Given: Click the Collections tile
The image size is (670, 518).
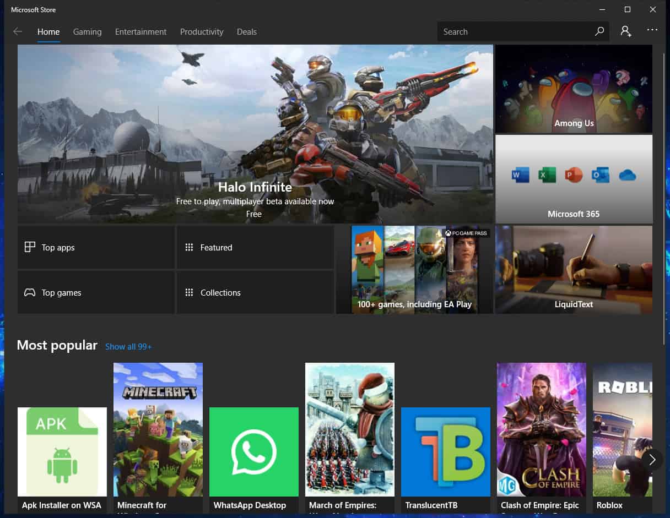Looking at the screenshot, I should coord(255,292).
